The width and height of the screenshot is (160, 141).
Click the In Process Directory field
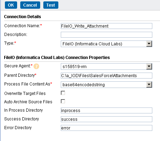pos(107,111)
